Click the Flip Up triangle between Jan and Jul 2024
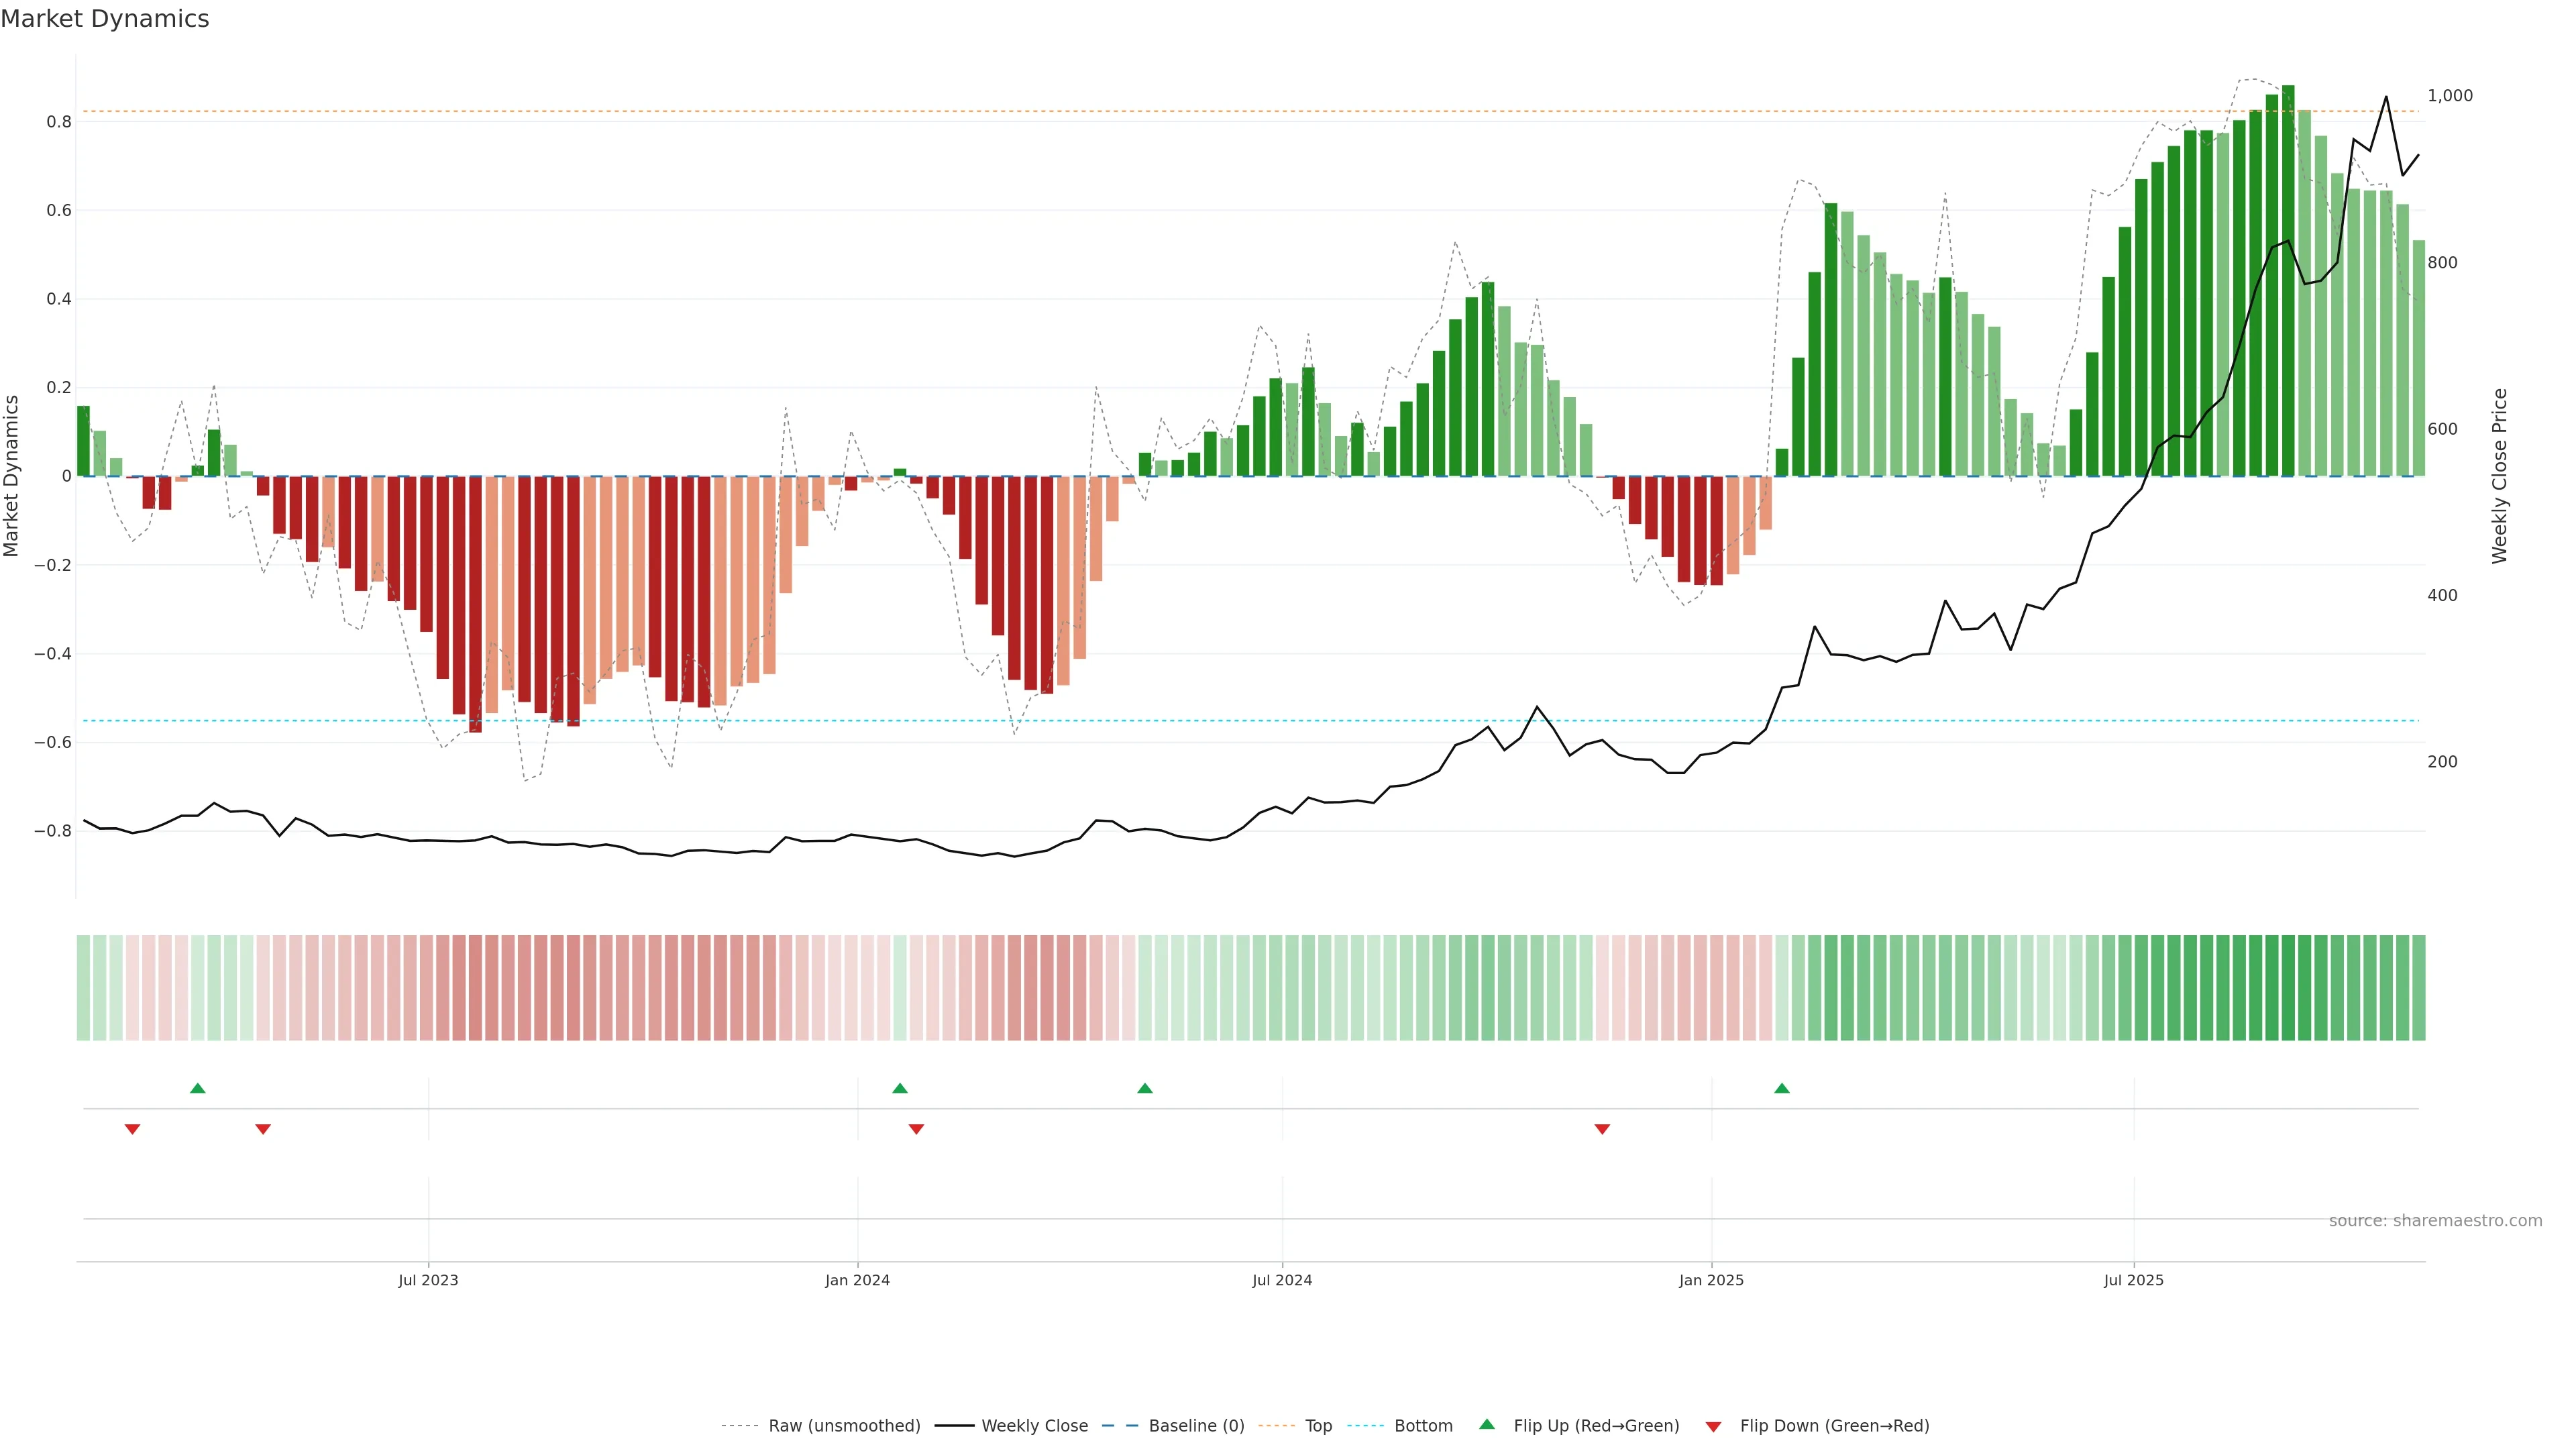2576x1449 pixels. [1145, 1088]
